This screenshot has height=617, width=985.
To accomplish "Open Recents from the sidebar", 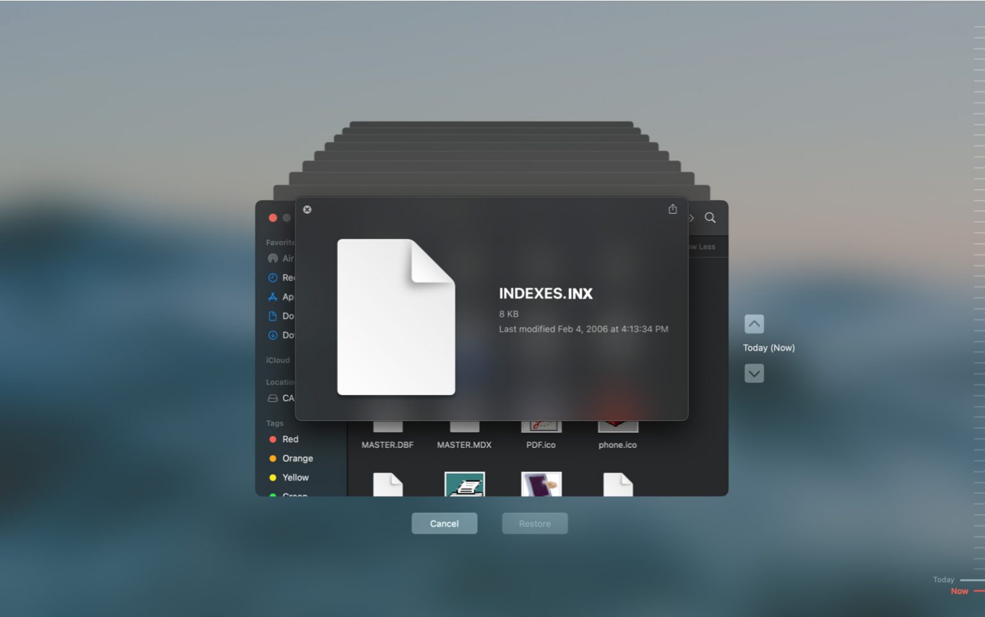I will click(282, 277).
